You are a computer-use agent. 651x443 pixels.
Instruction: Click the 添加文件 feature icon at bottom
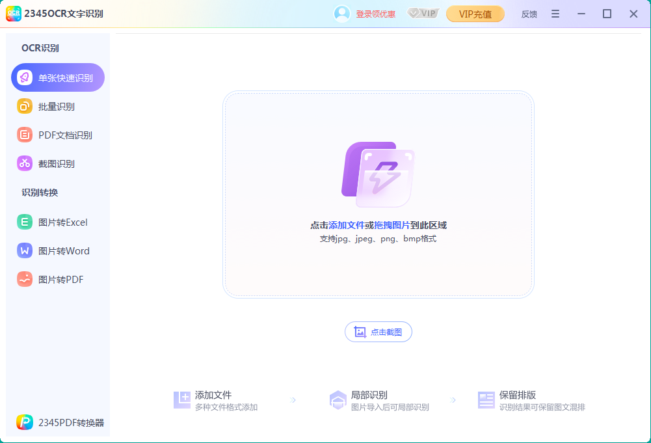coord(182,400)
